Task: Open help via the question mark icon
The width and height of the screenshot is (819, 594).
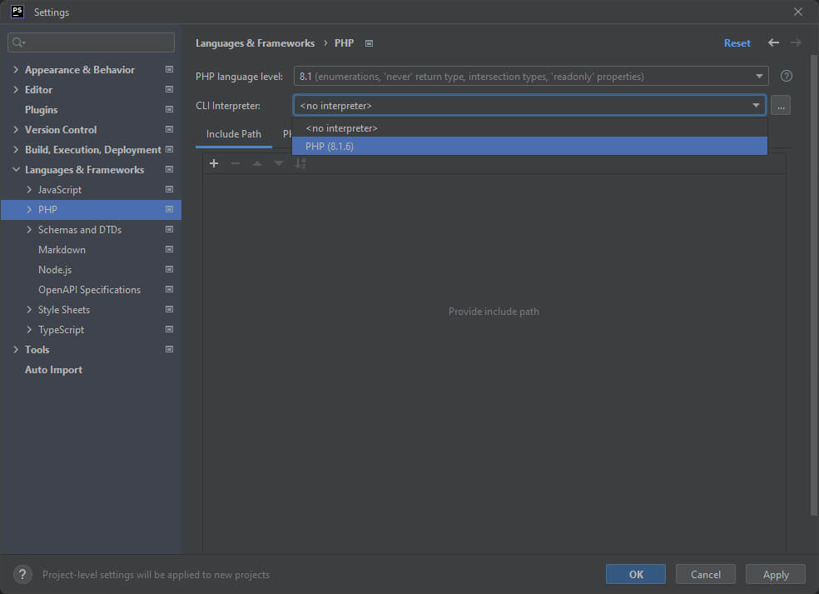Action: [22, 574]
